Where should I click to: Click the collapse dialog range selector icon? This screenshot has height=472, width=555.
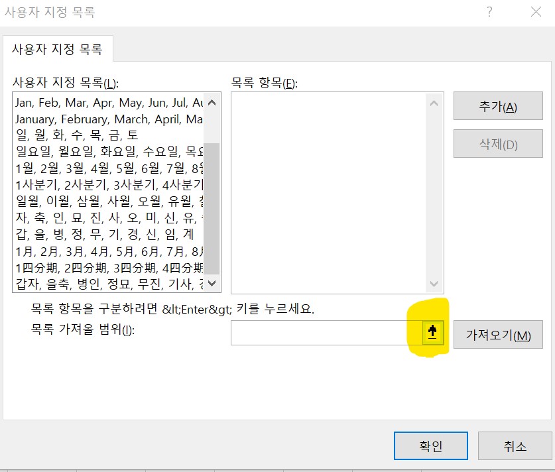click(432, 333)
